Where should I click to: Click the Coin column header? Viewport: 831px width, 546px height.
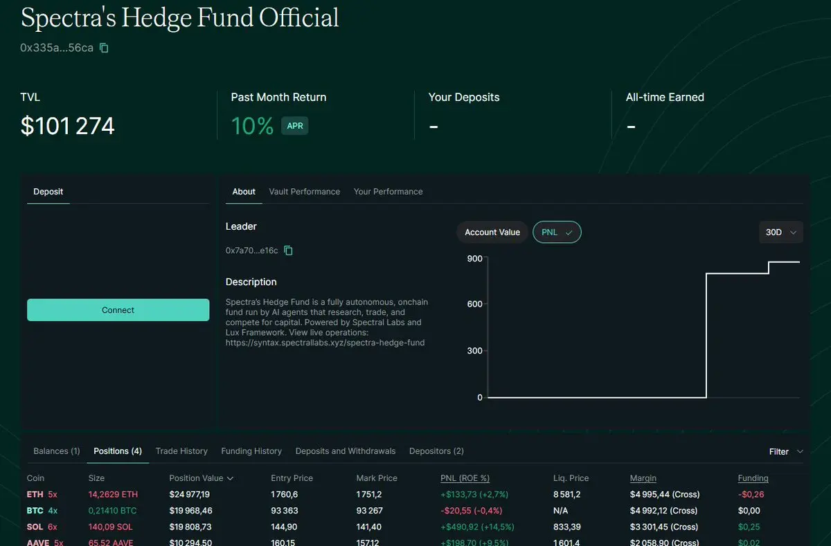35,478
